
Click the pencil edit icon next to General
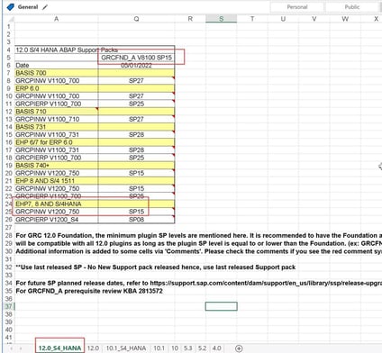[x=45, y=7]
